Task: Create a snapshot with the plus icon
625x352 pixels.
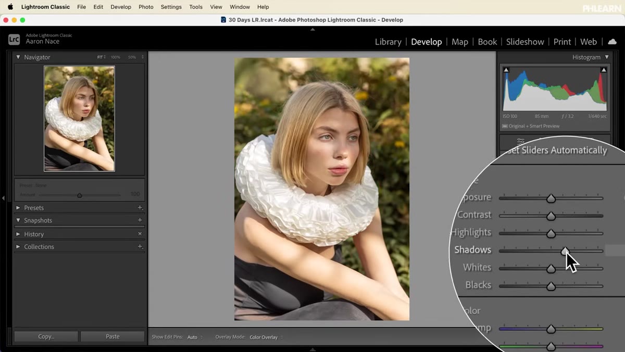Action: tap(140, 220)
